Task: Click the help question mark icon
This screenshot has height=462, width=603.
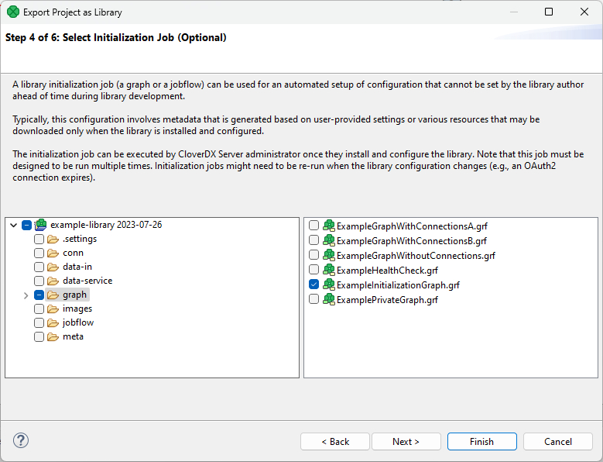Action: 21,440
